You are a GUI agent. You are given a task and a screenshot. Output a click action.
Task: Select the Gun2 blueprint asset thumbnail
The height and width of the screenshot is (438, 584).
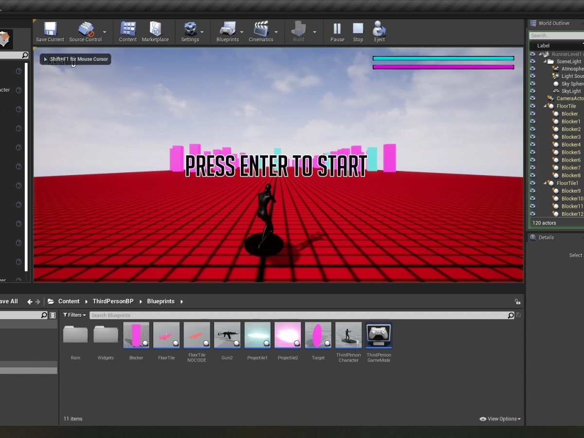tap(227, 335)
